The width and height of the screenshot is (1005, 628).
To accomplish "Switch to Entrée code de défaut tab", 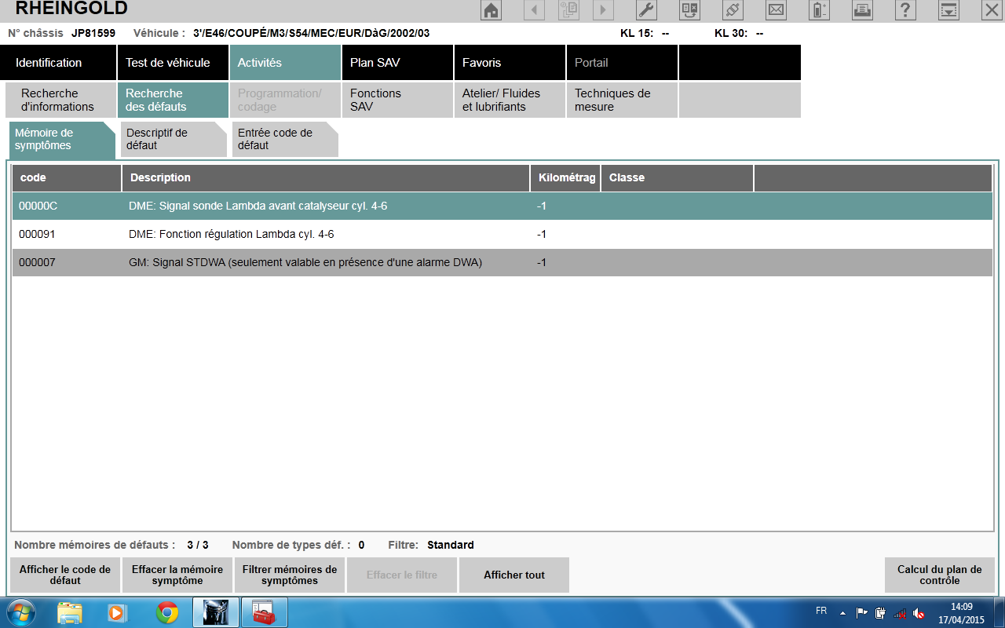I will coord(285,140).
